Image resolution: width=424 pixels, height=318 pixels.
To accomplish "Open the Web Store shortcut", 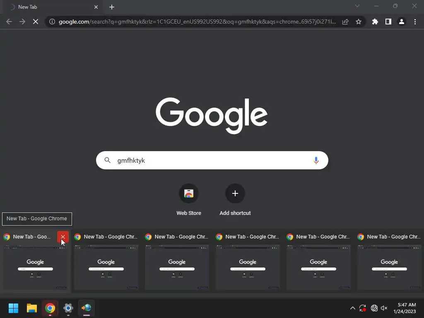I will tap(189, 200).
